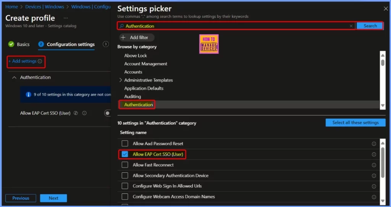Click Add filter button
This screenshot has width=391, height=207.
click(x=136, y=38)
